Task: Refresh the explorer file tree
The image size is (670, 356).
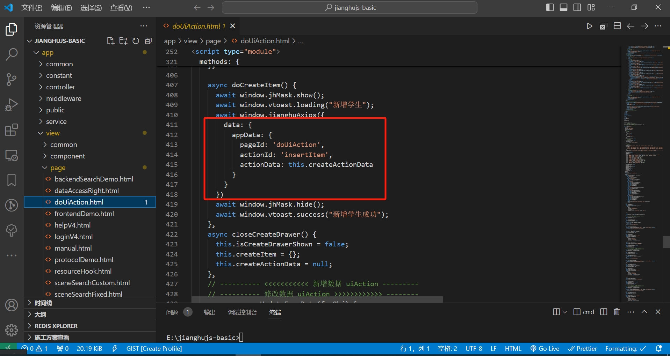Action: [x=136, y=41]
